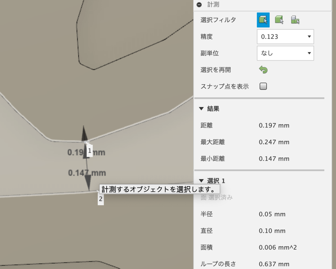Activate the highlighted blue selection filter icon
Viewport: 336px width, 269px height.
[x=263, y=20]
